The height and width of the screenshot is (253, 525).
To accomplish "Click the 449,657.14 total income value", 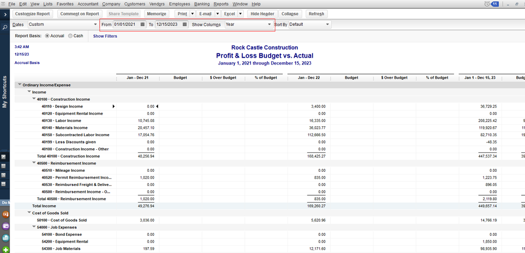I will 487,206.
